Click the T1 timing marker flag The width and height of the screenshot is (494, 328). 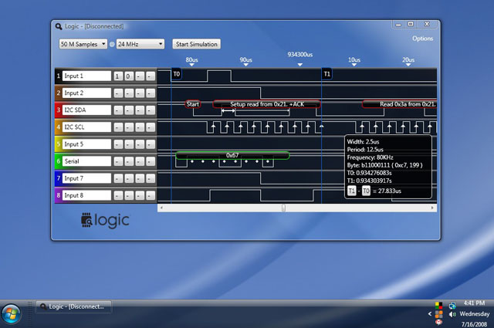[x=327, y=74]
